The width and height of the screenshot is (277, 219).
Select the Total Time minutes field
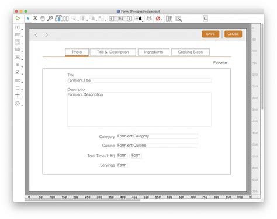pyautogui.click(x=136, y=156)
